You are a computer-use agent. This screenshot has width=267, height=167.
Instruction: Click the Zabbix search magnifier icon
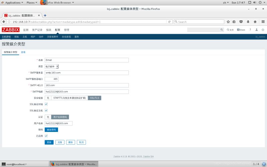pos(222,30)
